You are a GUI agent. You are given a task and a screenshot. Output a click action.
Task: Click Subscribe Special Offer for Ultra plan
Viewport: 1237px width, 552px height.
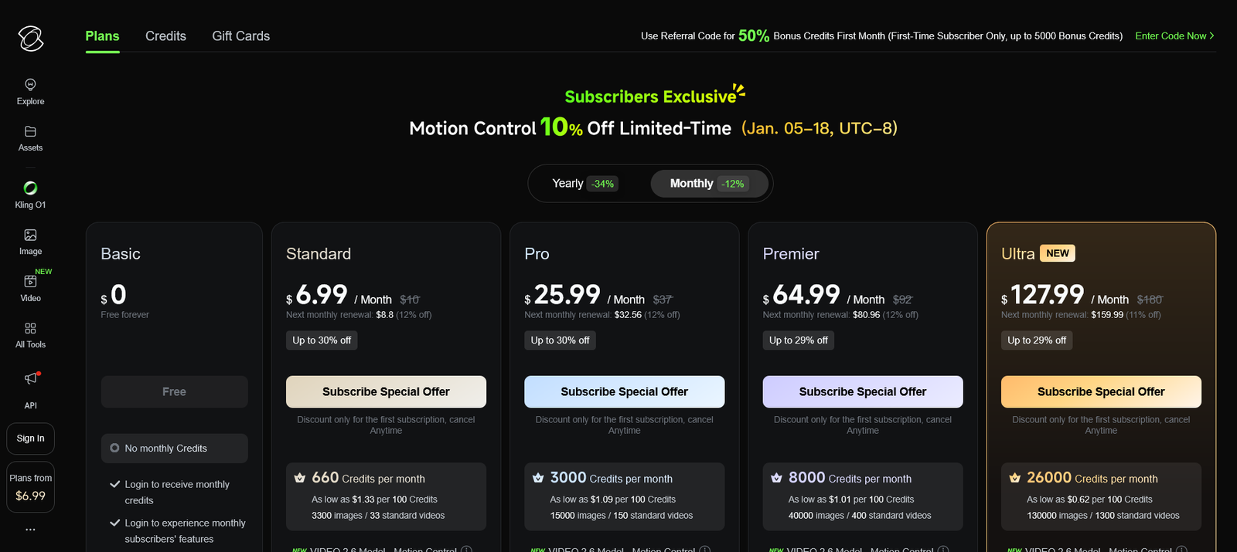1101,392
